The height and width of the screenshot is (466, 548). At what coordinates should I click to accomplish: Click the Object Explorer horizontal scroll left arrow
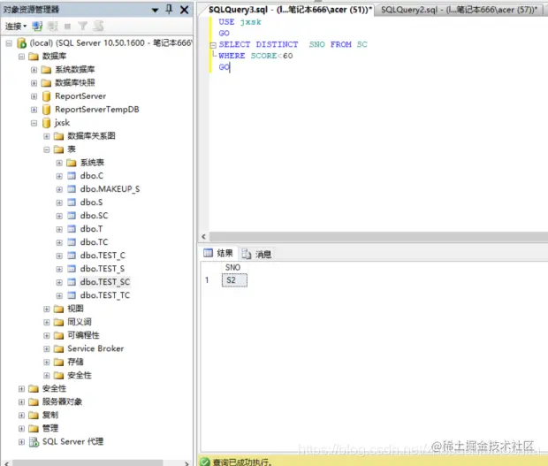(x=6, y=463)
